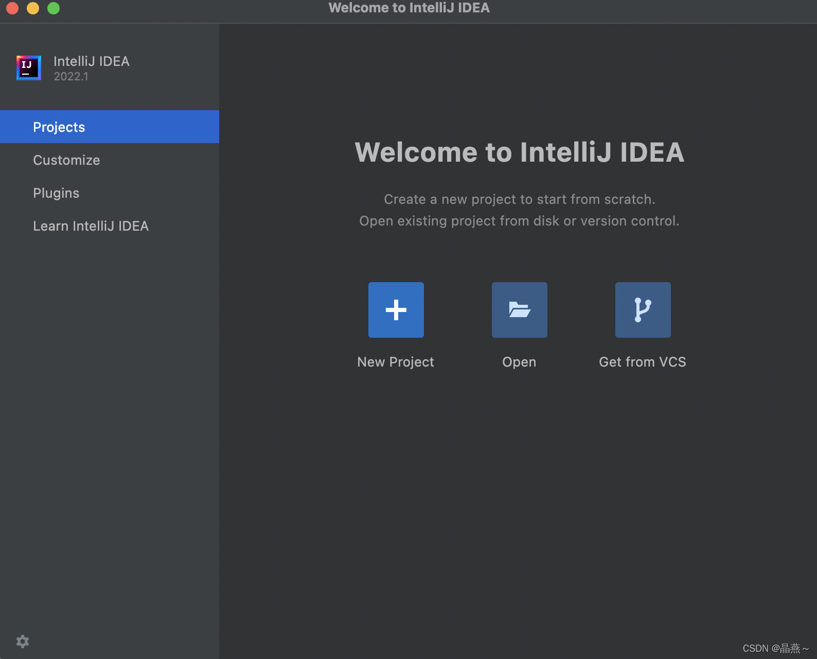The height and width of the screenshot is (659, 817).
Task: Switch to the Customize tab
Action: tap(110, 160)
